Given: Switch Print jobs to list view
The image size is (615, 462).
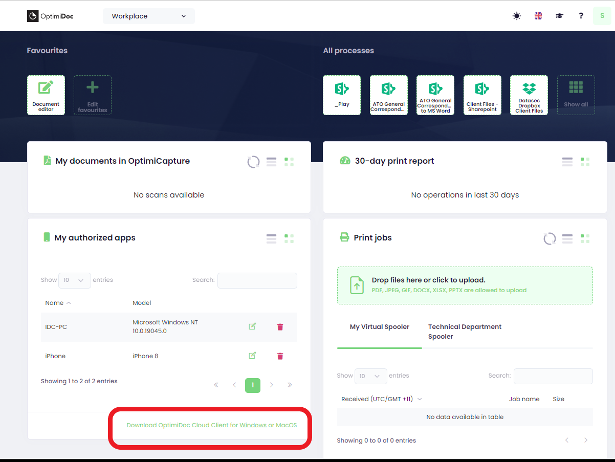Looking at the screenshot, I should tap(567, 238).
